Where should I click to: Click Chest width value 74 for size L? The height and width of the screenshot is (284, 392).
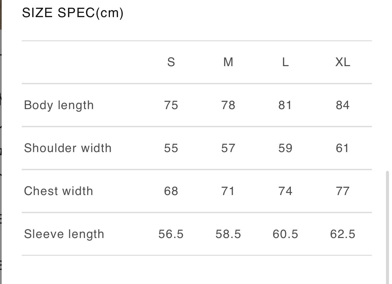click(x=285, y=191)
